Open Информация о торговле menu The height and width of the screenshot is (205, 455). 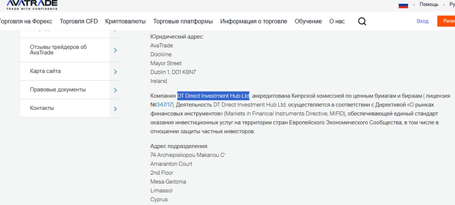click(254, 21)
